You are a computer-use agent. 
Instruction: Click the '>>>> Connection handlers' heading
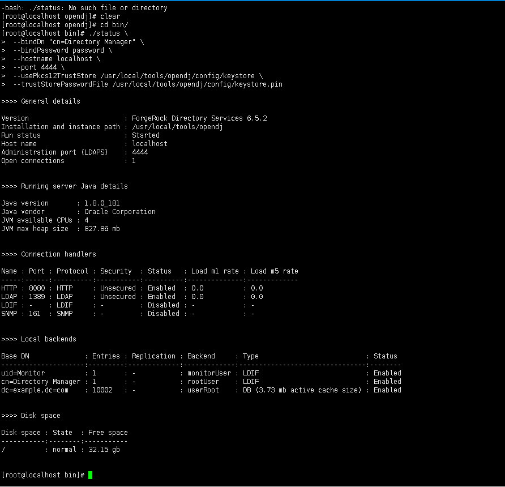(49, 254)
